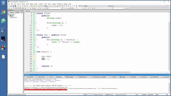Collapse the class Prim fold on line 5

35,13
